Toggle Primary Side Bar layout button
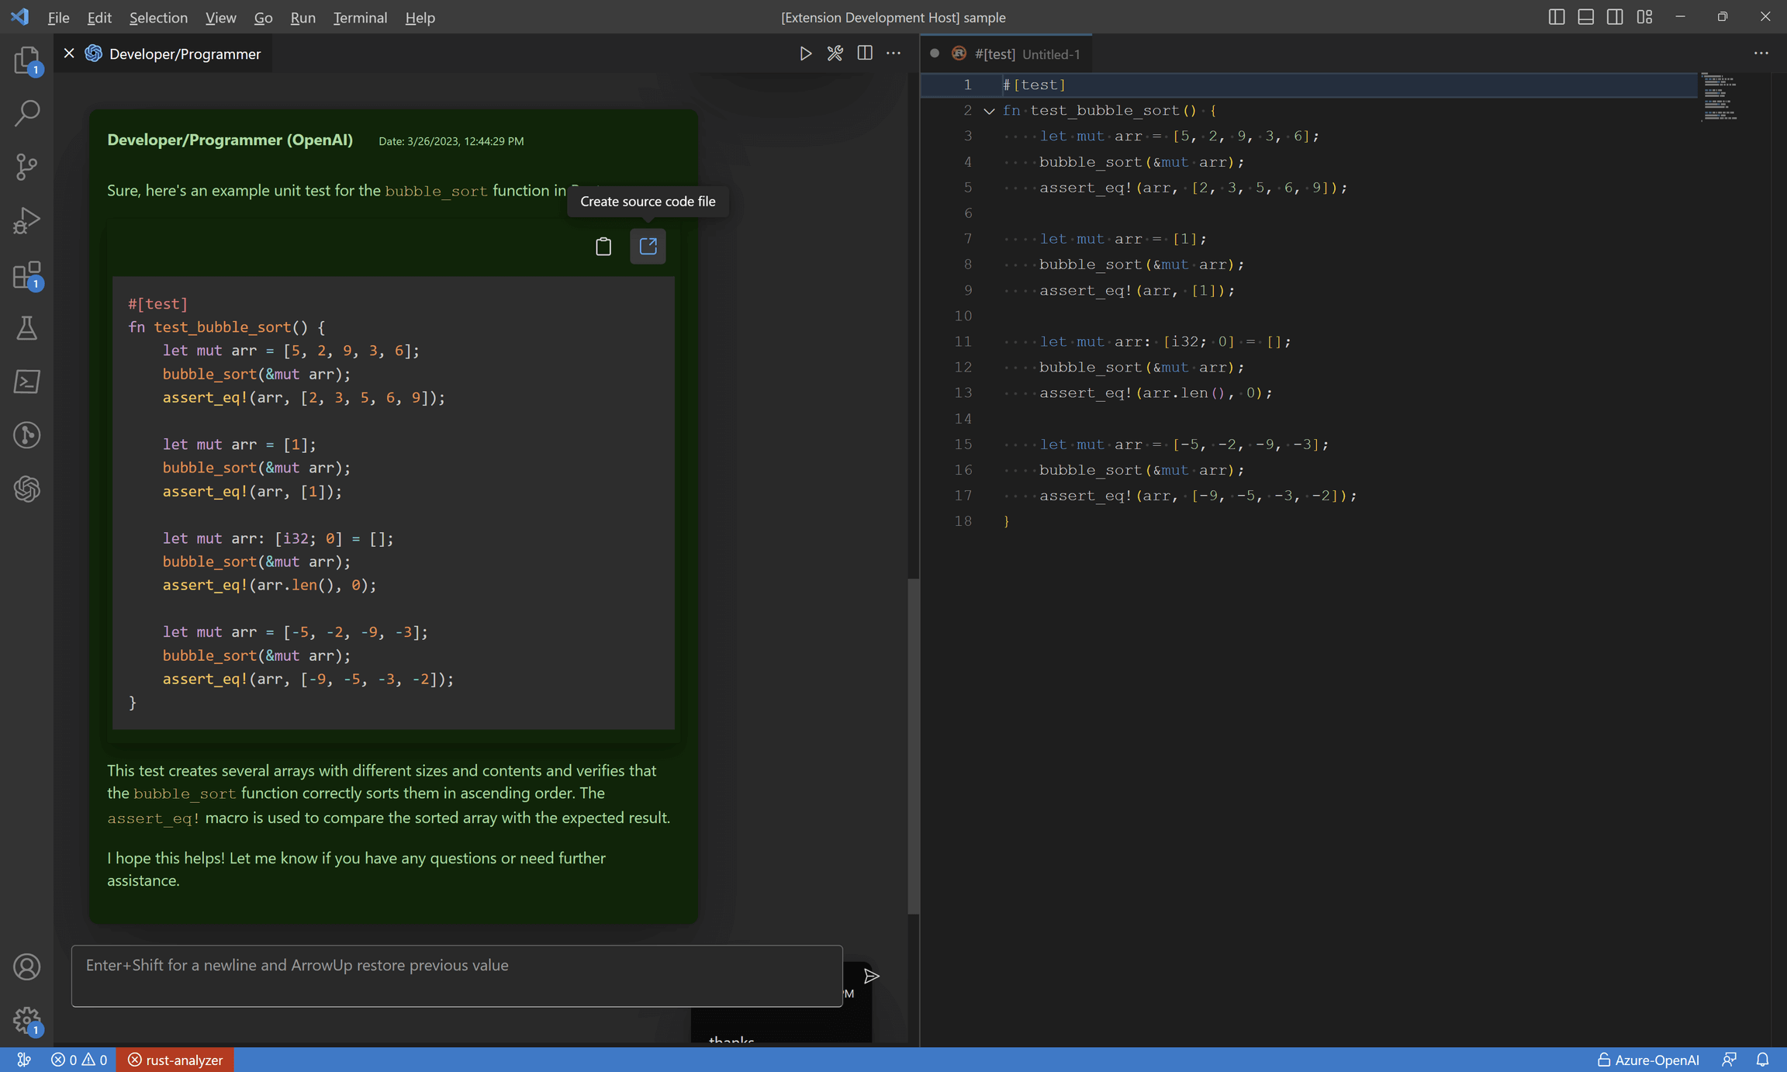The height and width of the screenshot is (1072, 1787). (1556, 17)
